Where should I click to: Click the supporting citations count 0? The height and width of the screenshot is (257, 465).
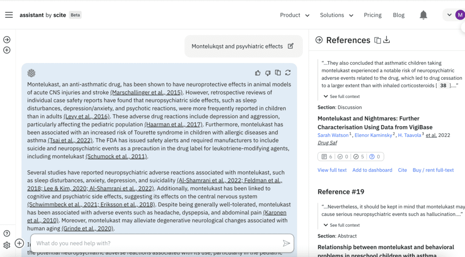343,157
